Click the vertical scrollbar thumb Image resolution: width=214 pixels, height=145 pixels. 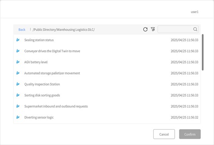point(203,52)
